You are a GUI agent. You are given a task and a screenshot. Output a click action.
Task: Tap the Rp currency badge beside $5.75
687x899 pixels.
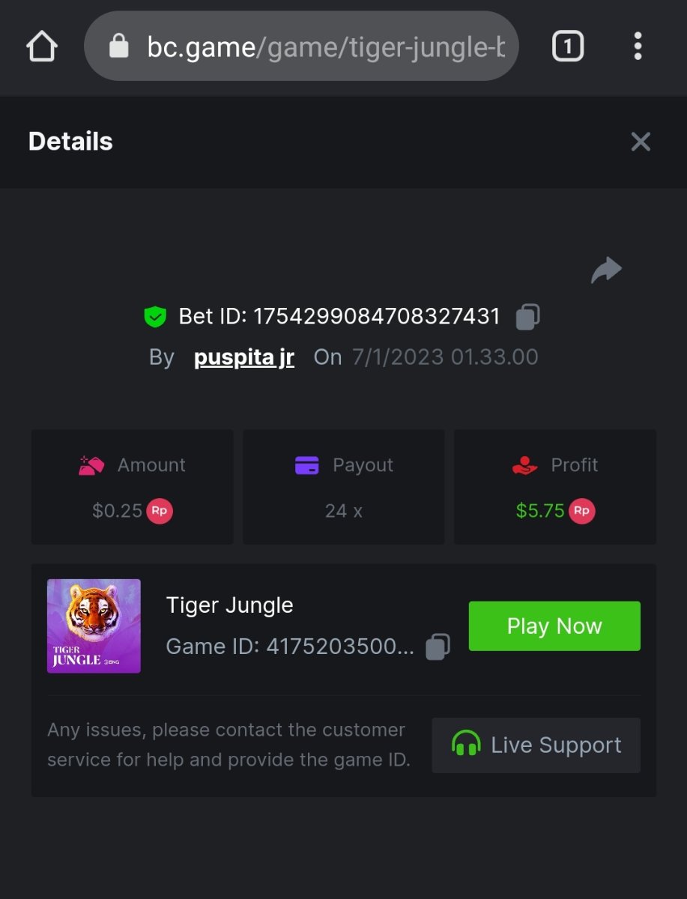(x=582, y=511)
